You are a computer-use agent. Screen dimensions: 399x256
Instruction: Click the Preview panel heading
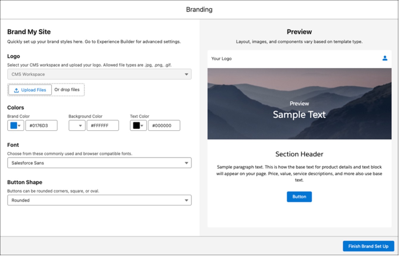click(x=299, y=32)
